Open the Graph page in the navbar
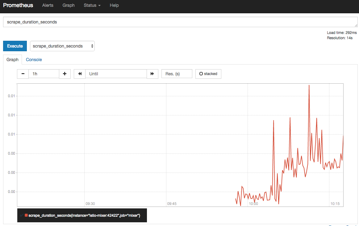 (69, 5)
